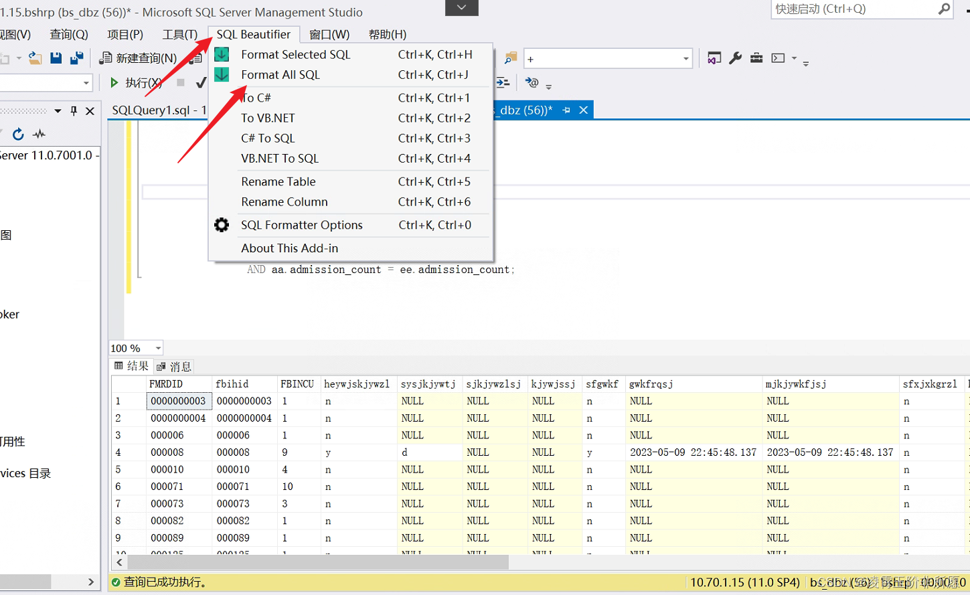
Task: Select cell 0000000003 in FMRDID column
Action: (x=179, y=401)
